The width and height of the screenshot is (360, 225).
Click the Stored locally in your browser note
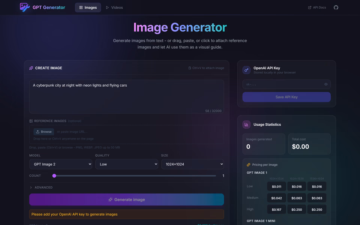pyautogui.click(x=274, y=72)
